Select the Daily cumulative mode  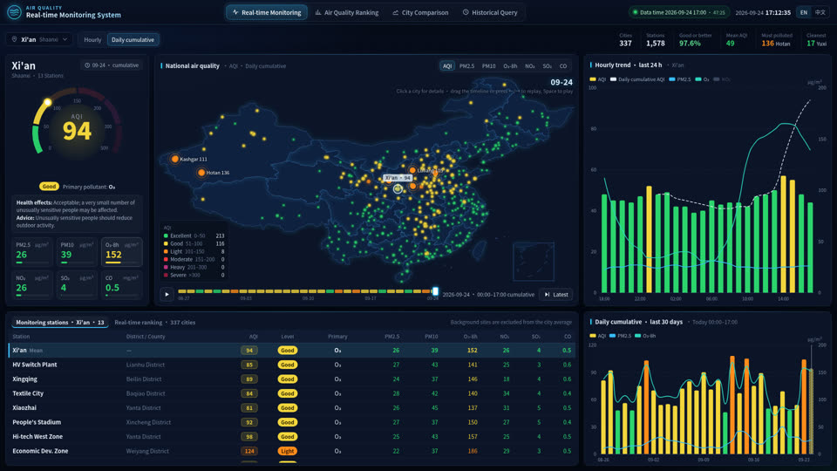click(x=133, y=39)
